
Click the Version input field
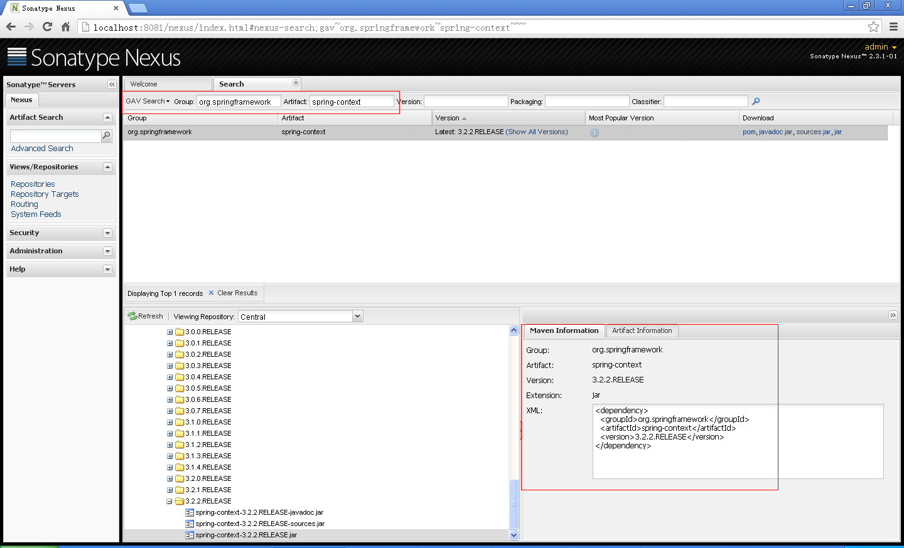coord(466,101)
